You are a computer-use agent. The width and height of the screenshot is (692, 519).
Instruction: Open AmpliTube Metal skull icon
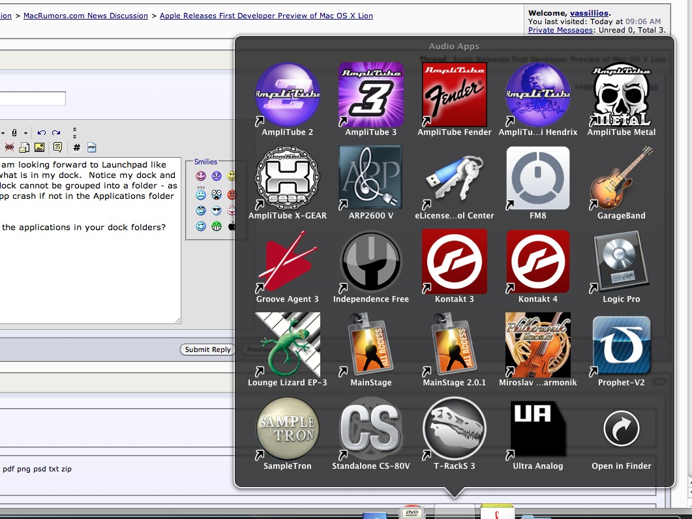pyautogui.click(x=621, y=95)
